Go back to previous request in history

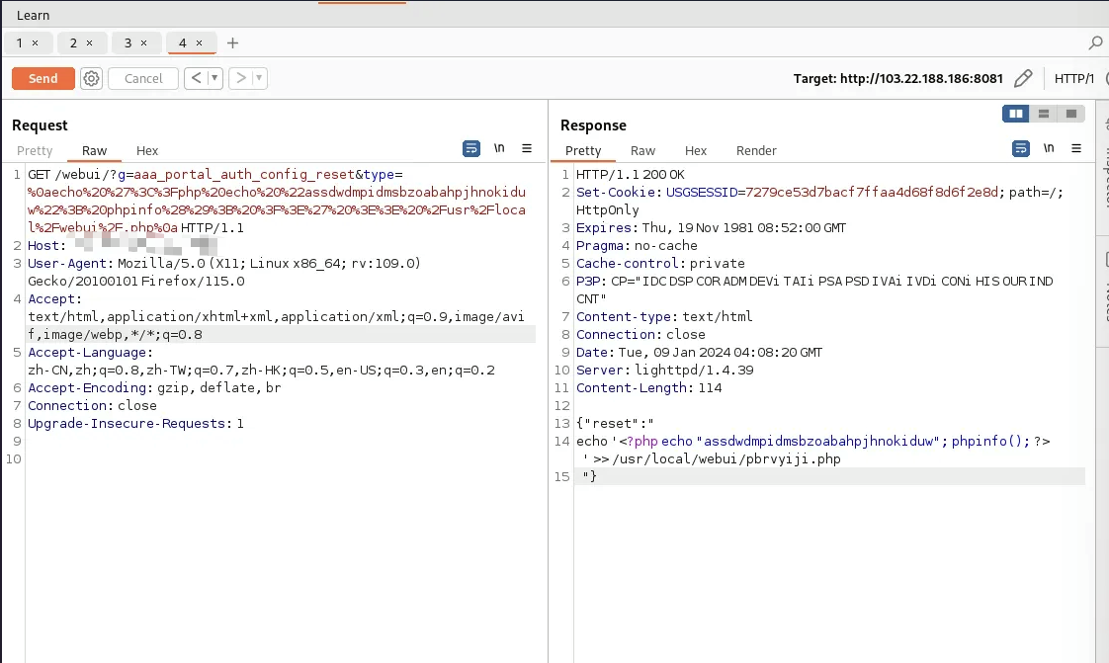pyautogui.click(x=196, y=78)
